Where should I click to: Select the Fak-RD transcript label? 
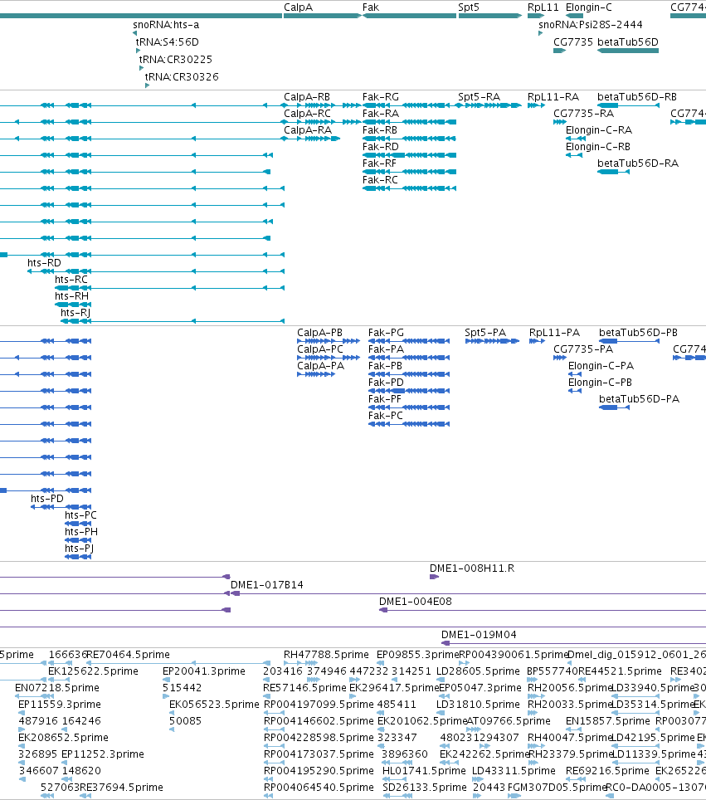click(x=381, y=147)
